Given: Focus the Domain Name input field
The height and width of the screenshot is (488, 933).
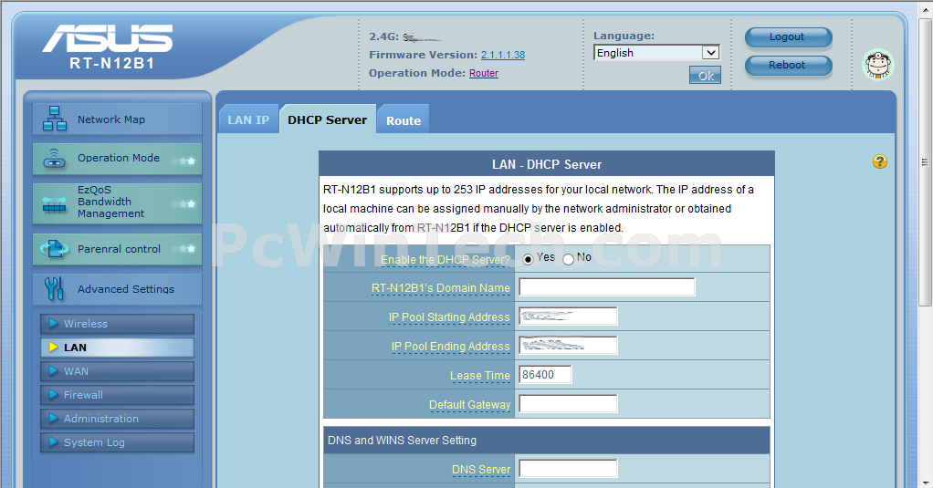Looking at the screenshot, I should (x=607, y=287).
